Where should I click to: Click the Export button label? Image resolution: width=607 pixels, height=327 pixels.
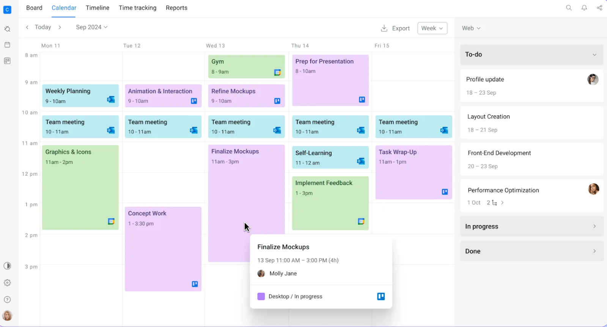click(x=401, y=28)
